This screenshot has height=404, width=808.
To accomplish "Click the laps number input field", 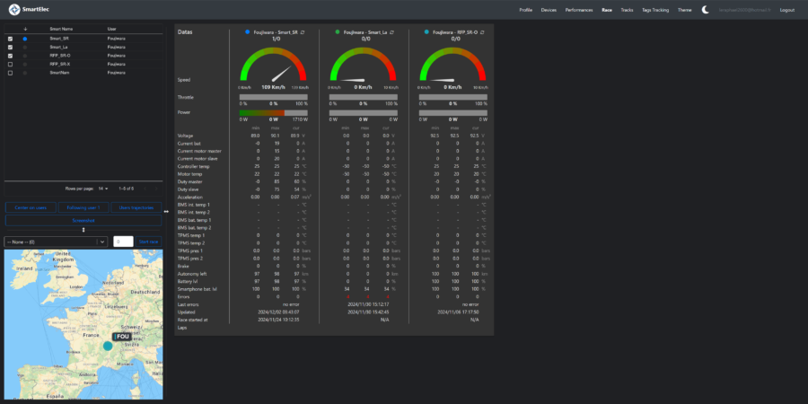I will (x=123, y=242).
